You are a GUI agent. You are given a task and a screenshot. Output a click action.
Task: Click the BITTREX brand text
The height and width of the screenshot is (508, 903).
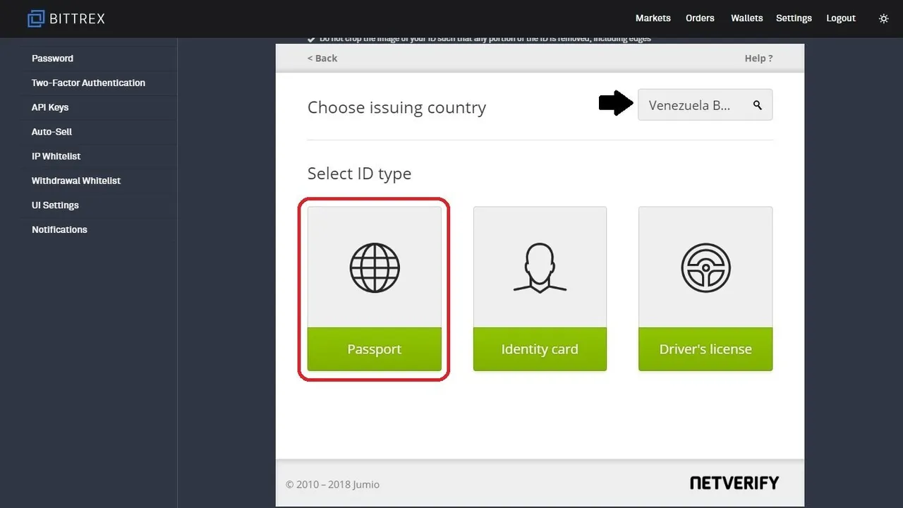coord(77,18)
